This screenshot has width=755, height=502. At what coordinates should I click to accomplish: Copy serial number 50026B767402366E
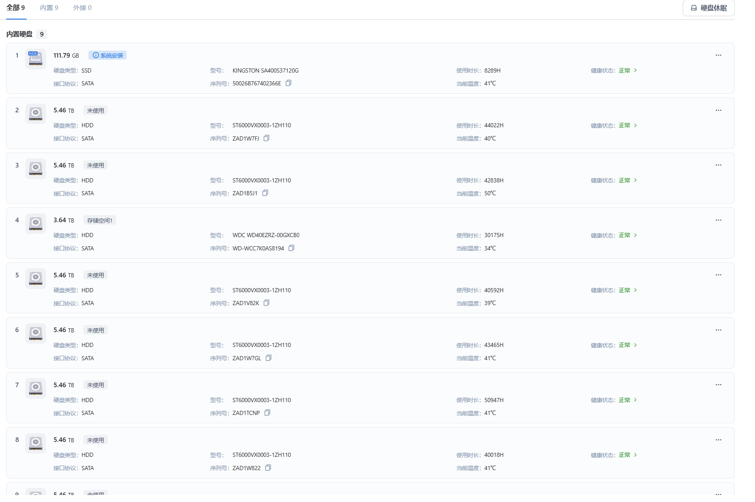[x=288, y=83]
